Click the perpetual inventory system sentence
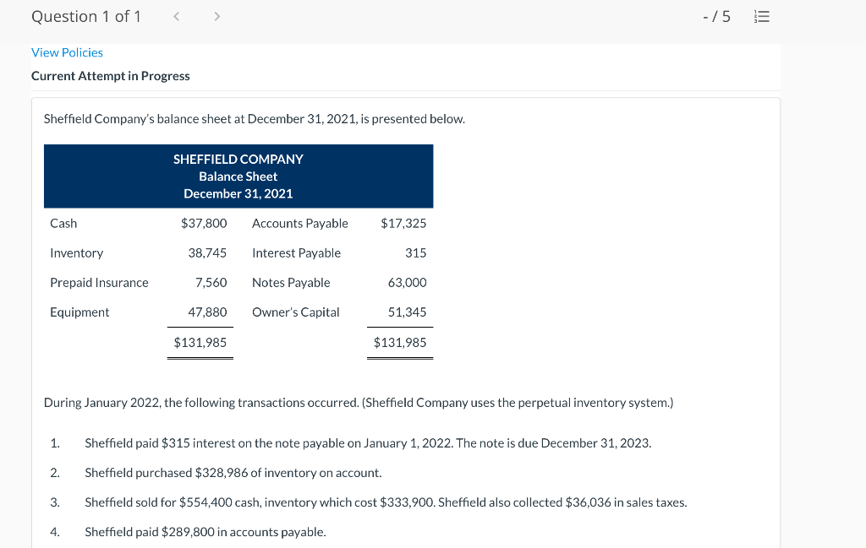866x548 pixels. [359, 402]
